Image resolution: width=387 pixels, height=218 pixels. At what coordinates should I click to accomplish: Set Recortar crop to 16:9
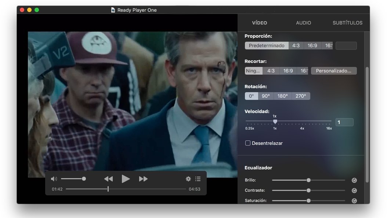[x=288, y=71]
